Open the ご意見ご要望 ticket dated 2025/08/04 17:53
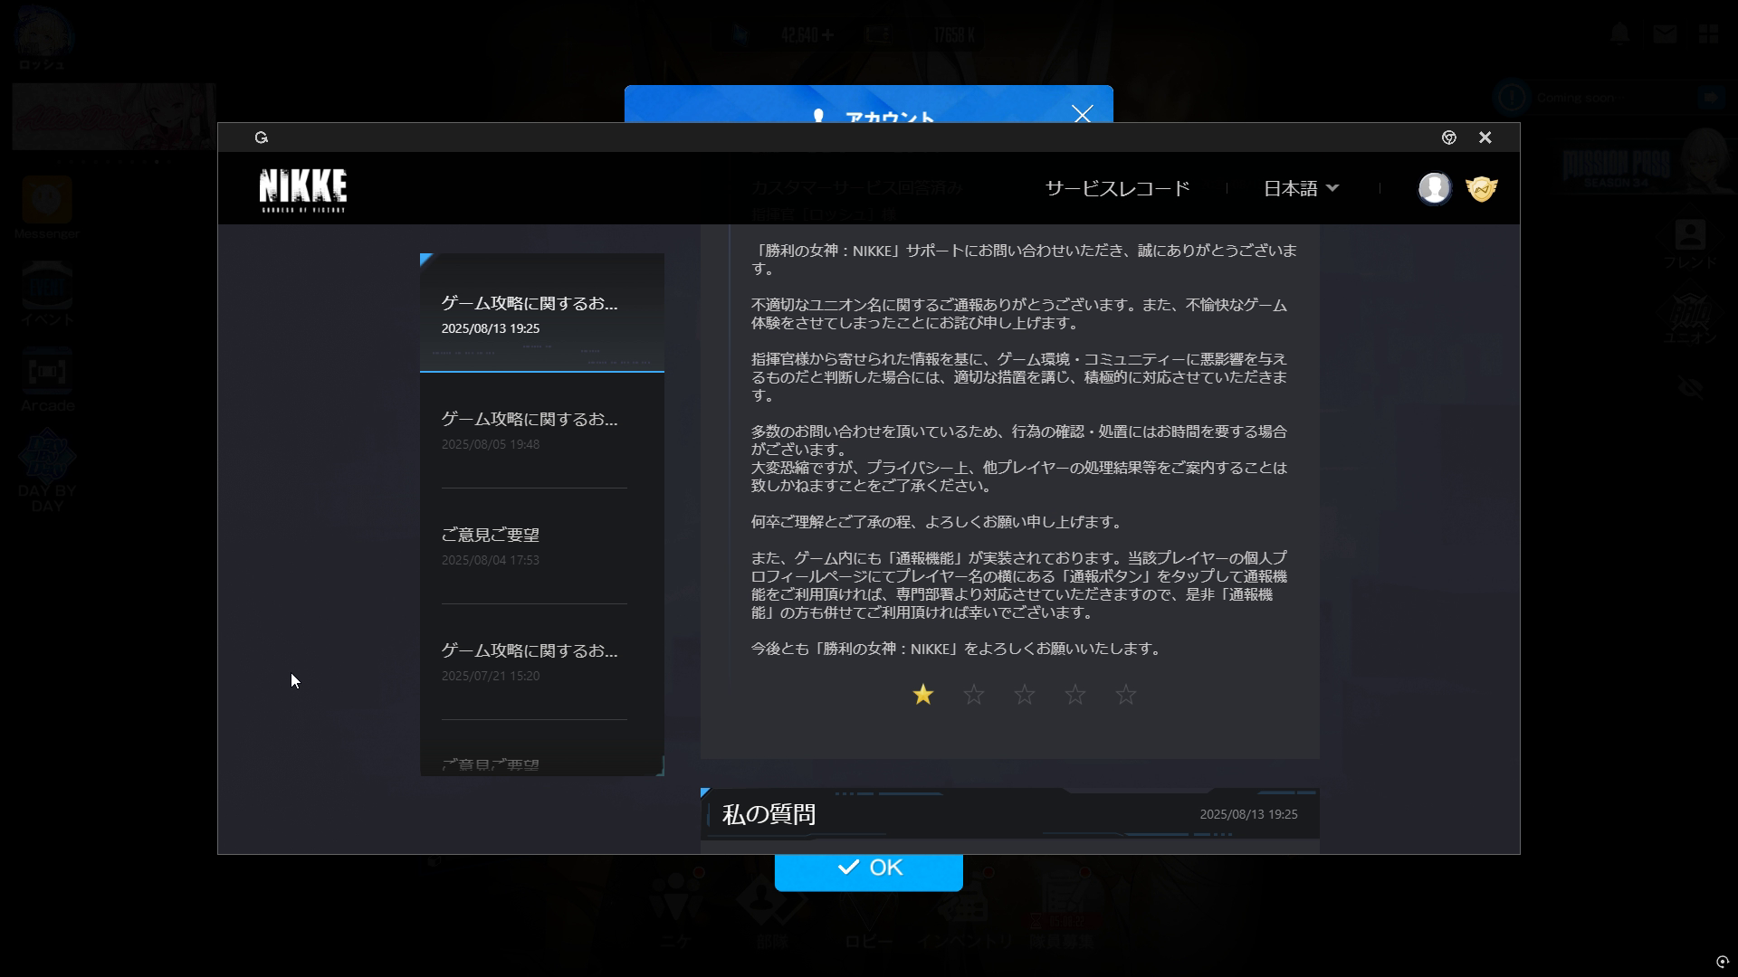 [534, 546]
